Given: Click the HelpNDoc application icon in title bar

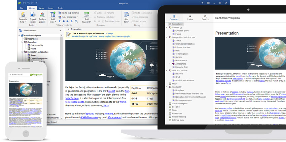Looking at the screenshot, I should pyautogui.click(x=20, y=3).
